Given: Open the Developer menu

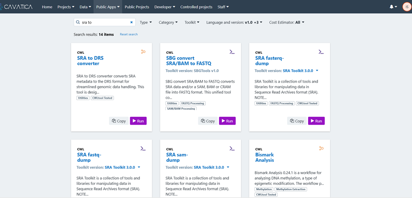Looking at the screenshot, I should 165,7.
